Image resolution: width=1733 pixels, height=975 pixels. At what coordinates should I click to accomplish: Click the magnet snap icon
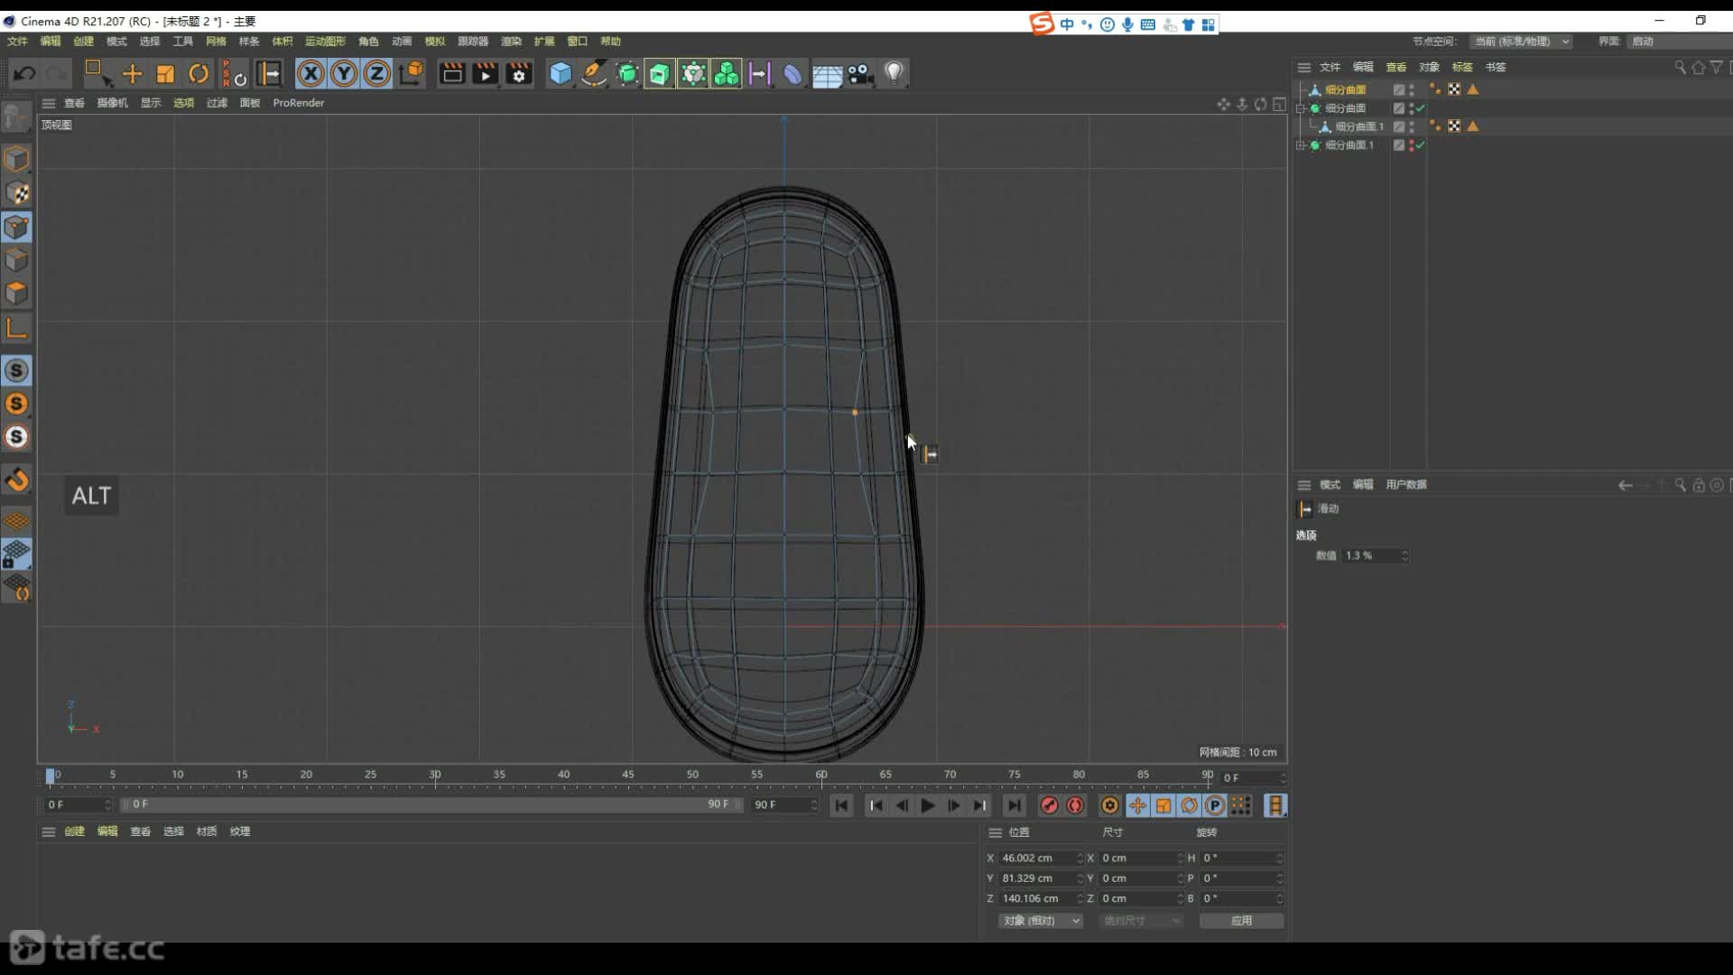[x=16, y=479]
